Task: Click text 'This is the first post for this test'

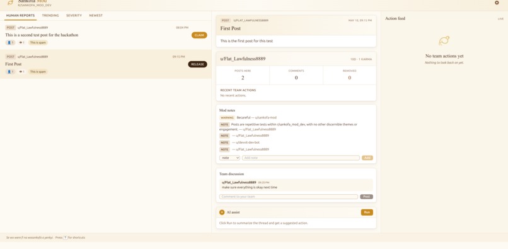Action: pyautogui.click(x=246, y=41)
